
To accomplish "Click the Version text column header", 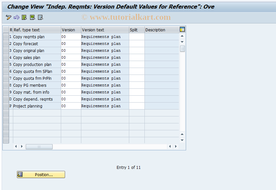I will point(105,30).
